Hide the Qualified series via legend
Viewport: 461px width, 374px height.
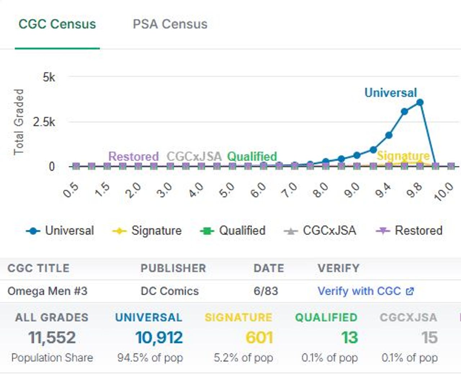(242, 231)
